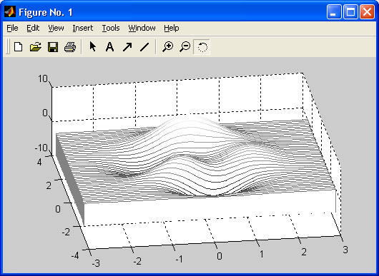Viewport: 379px width, 276px height.
Task: Save the figure with the floppy icon
Action: pos(53,47)
